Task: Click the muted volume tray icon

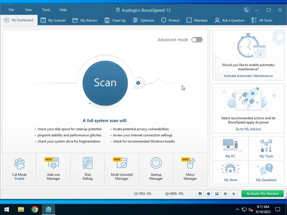Action: click(251, 210)
